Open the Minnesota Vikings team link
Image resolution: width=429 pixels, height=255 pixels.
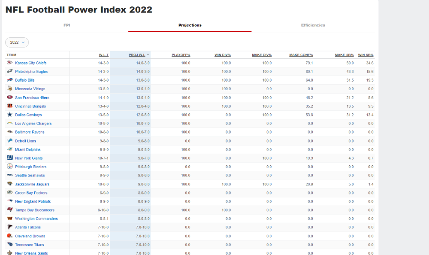pos(30,89)
